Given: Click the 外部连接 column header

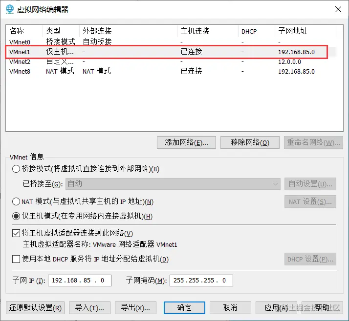Looking at the screenshot, I should tap(128, 31).
